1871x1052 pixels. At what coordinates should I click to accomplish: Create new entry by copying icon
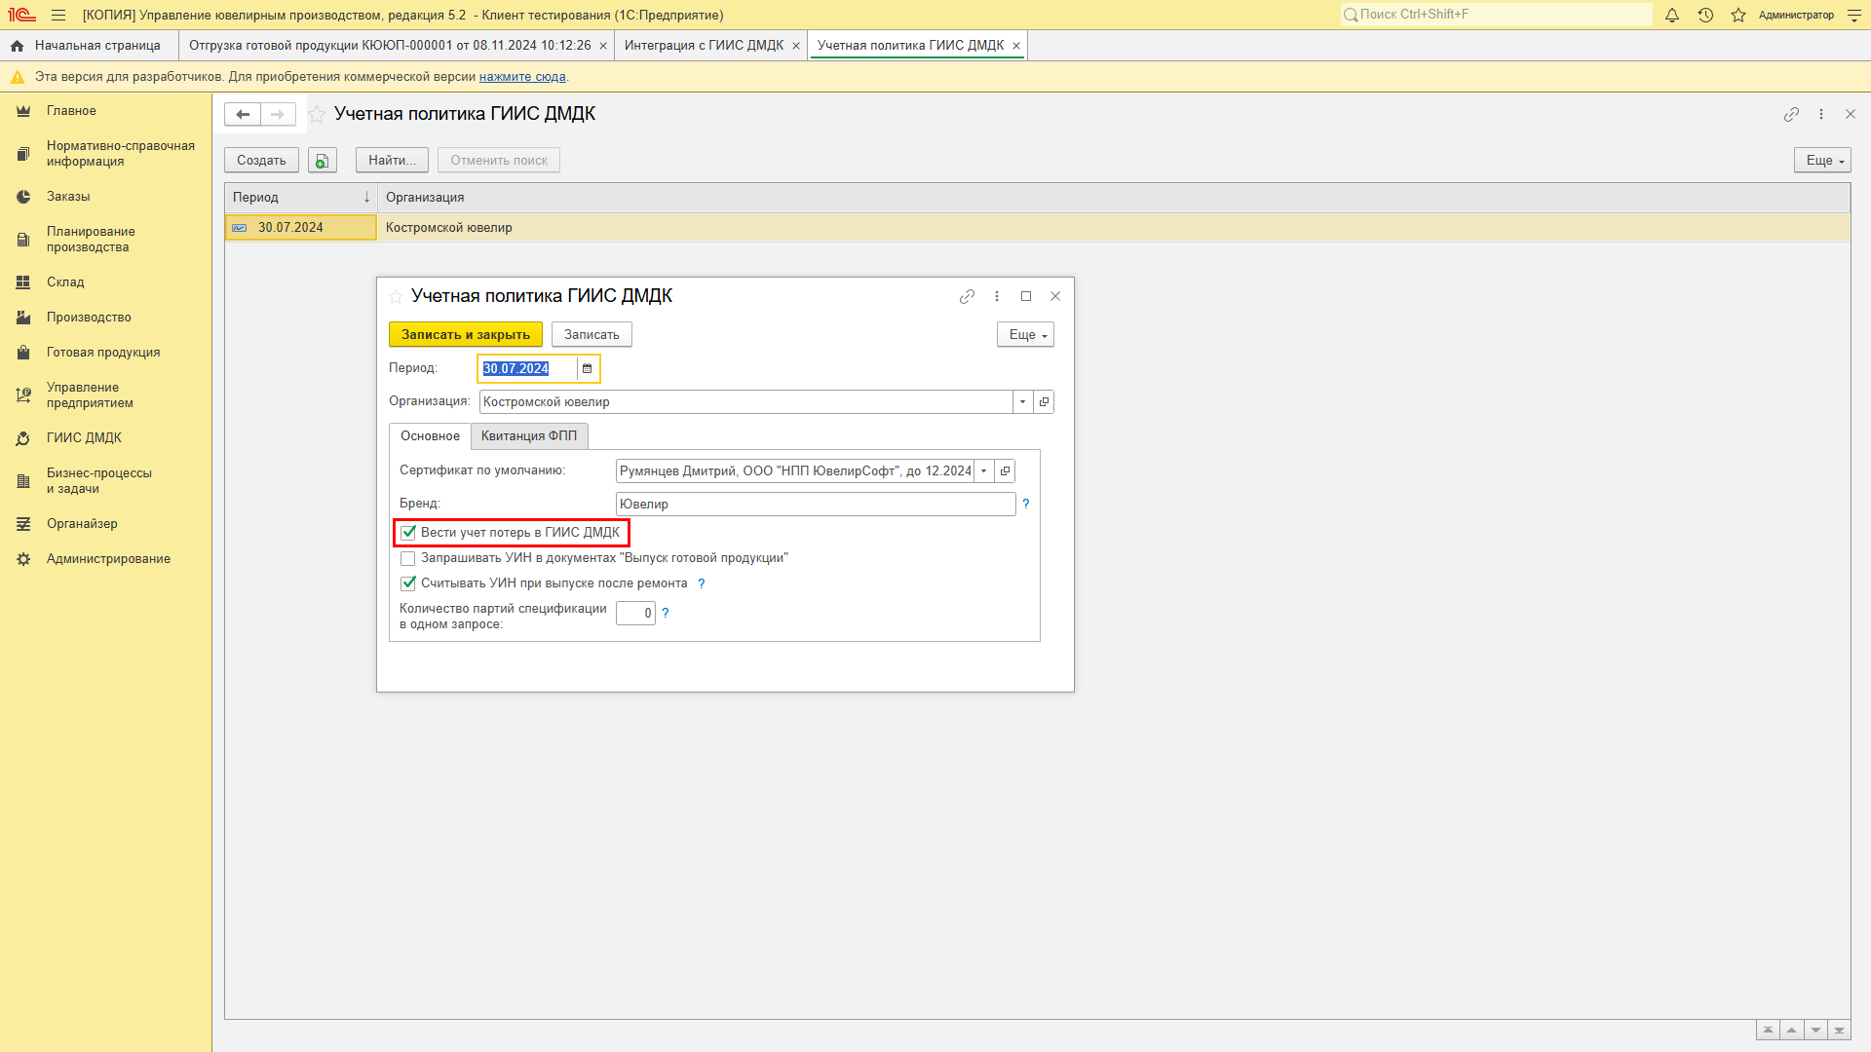click(323, 161)
